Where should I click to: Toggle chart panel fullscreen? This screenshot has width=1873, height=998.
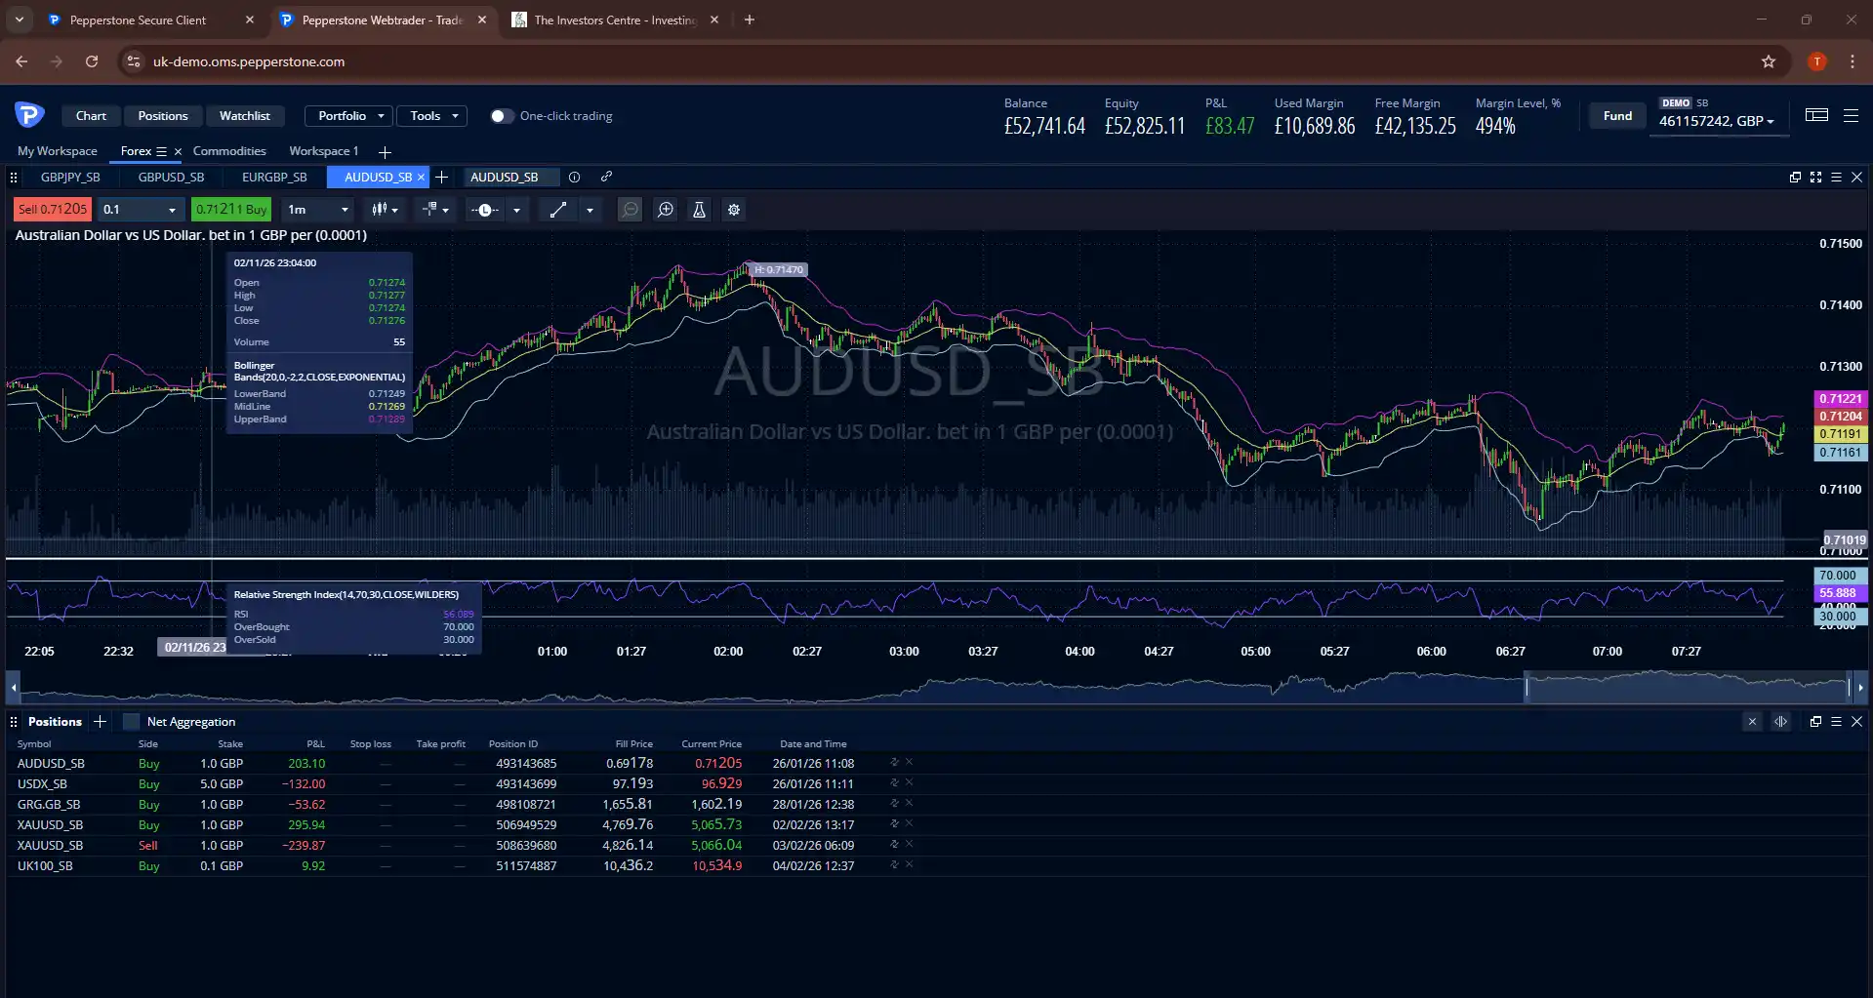(1815, 177)
